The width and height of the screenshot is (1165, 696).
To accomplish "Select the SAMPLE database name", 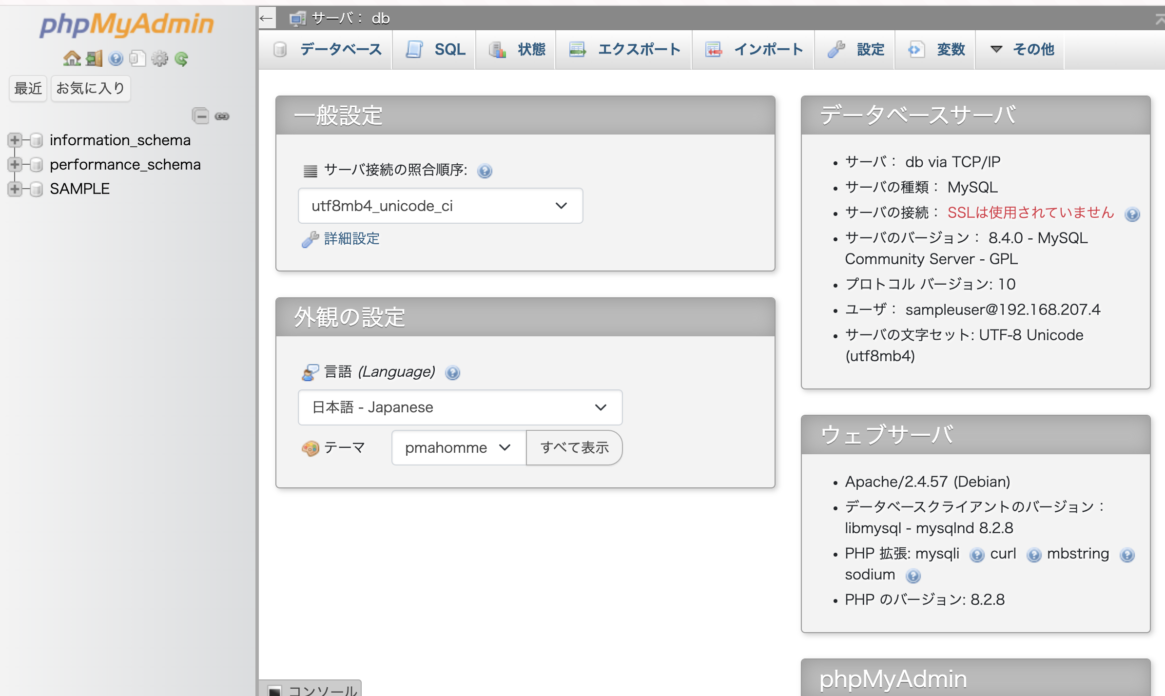I will [79, 189].
